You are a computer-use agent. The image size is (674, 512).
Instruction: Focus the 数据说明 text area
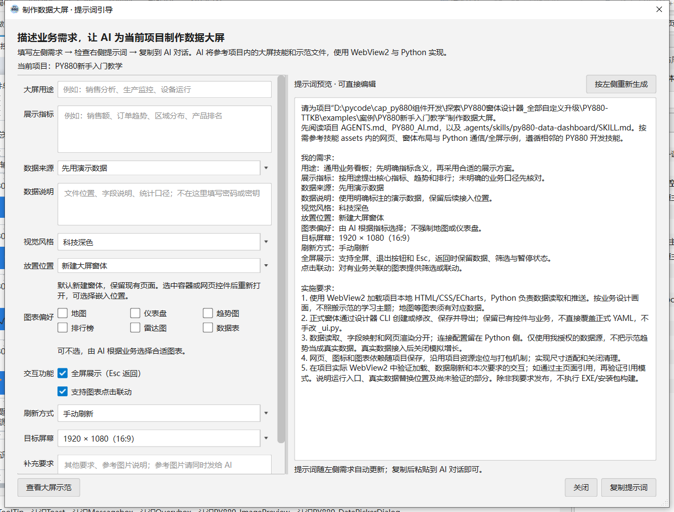coord(165,204)
